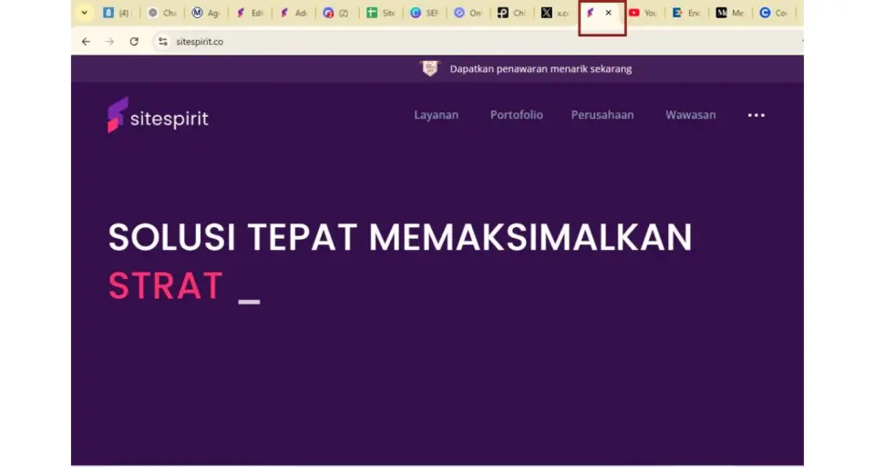
Task: Open the Portofolio menu
Action: click(516, 115)
